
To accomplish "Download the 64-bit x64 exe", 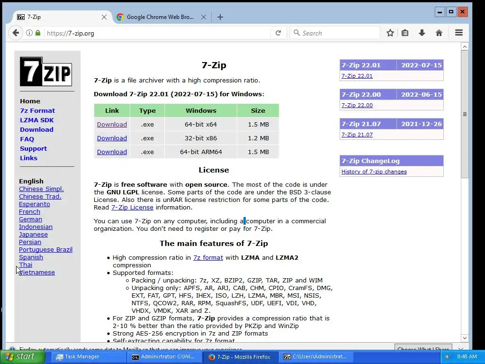I will pyautogui.click(x=112, y=125).
